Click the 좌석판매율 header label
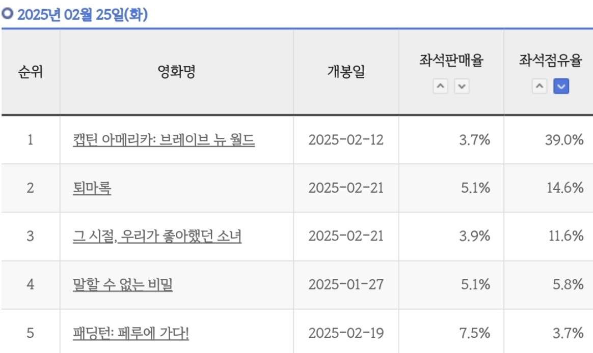The width and height of the screenshot is (593, 353). [x=451, y=62]
